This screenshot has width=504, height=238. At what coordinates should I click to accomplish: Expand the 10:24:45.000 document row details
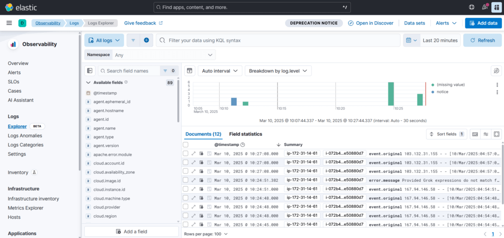[193, 225]
